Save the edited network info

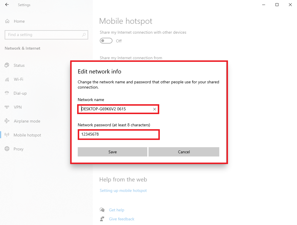(x=113, y=152)
